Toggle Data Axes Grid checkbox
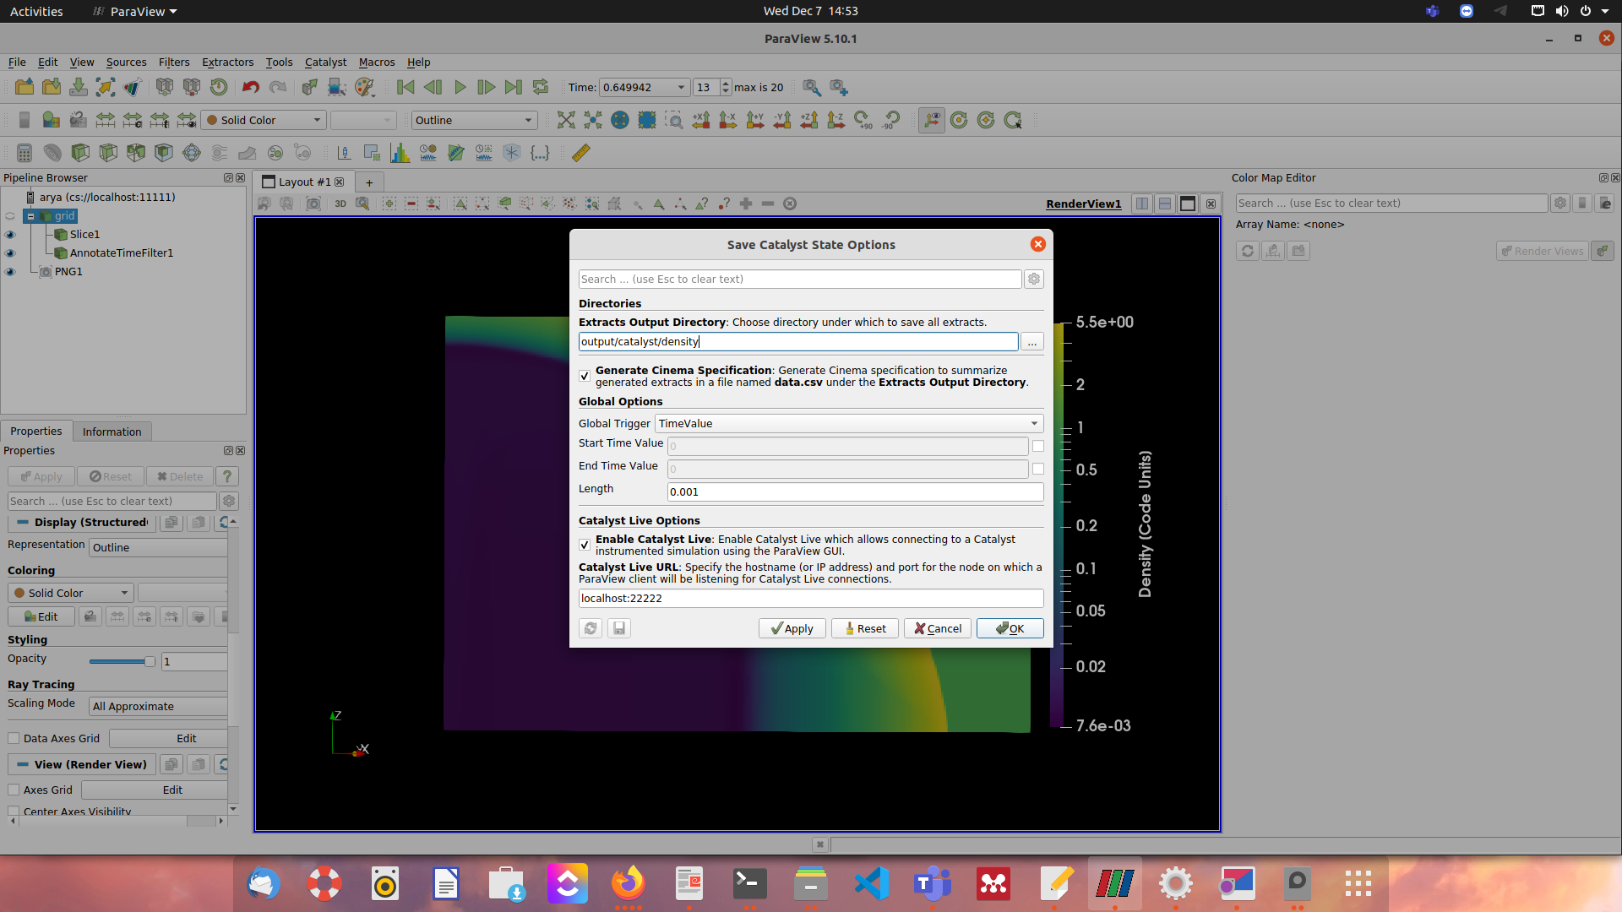The width and height of the screenshot is (1622, 912). pyautogui.click(x=14, y=738)
